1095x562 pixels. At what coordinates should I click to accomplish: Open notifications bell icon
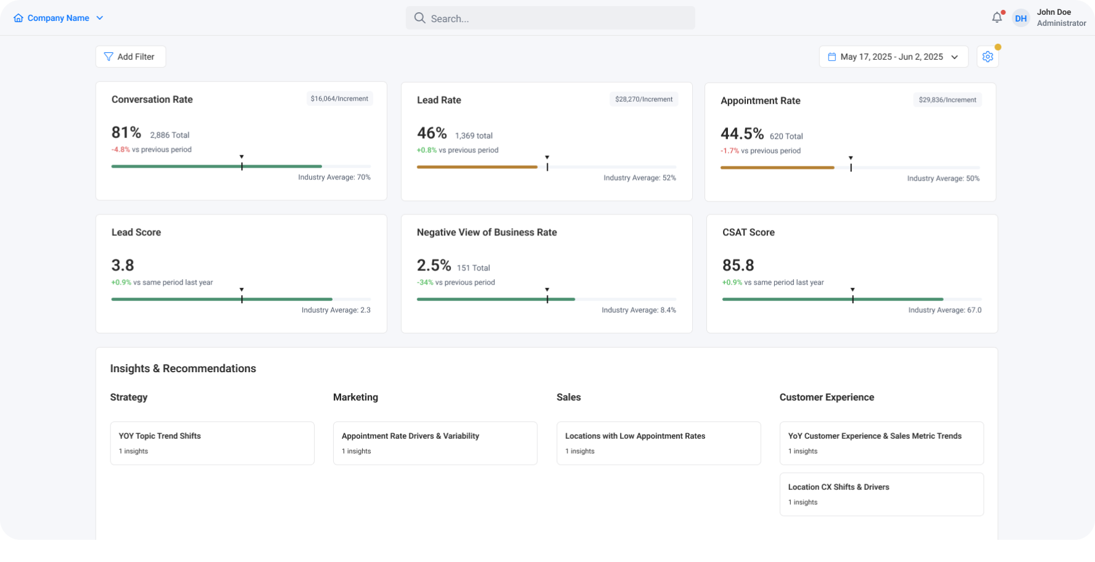[x=997, y=18]
